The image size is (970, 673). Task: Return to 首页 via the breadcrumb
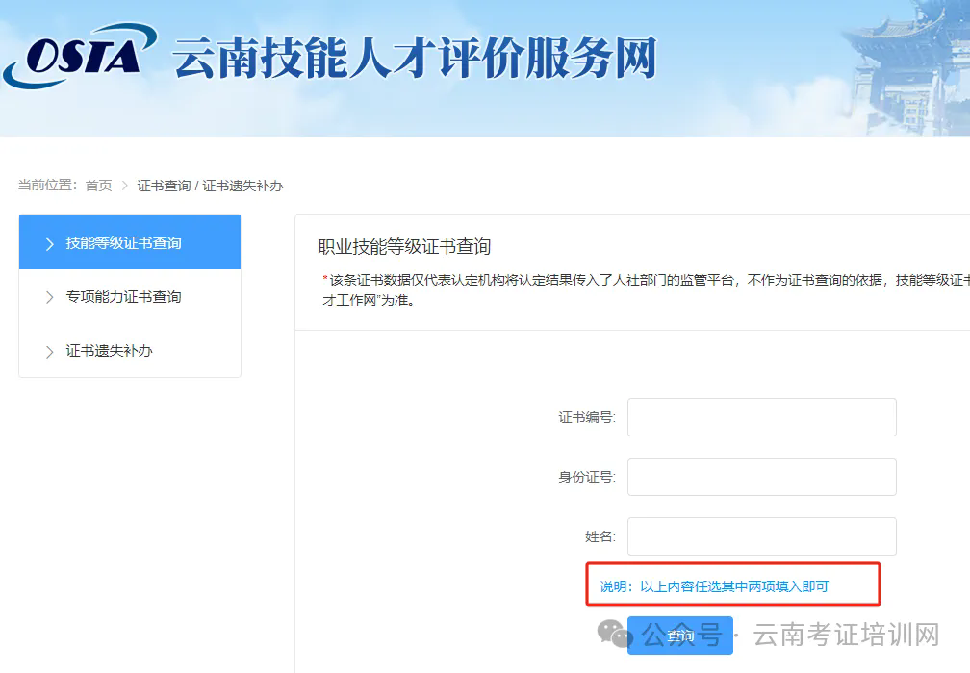pos(98,186)
